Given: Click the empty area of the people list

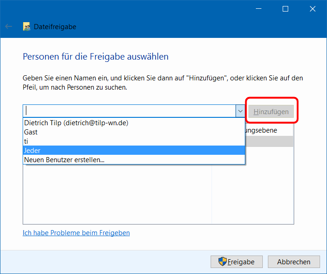Looking at the screenshot, I should (115, 194).
